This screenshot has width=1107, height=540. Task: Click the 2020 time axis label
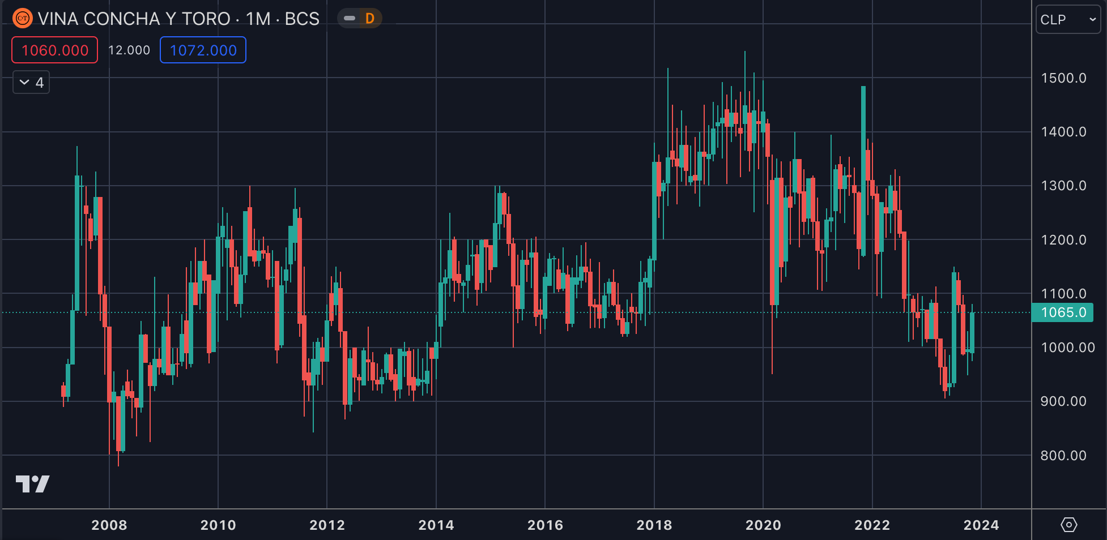point(763,525)
